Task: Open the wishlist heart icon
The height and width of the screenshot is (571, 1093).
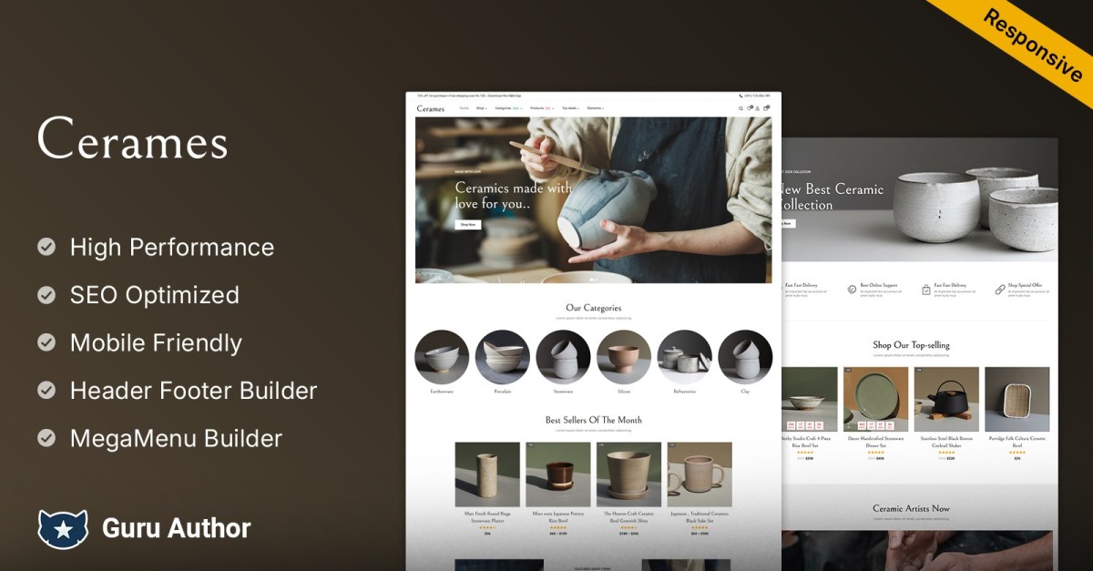Action: pos(749,108)
